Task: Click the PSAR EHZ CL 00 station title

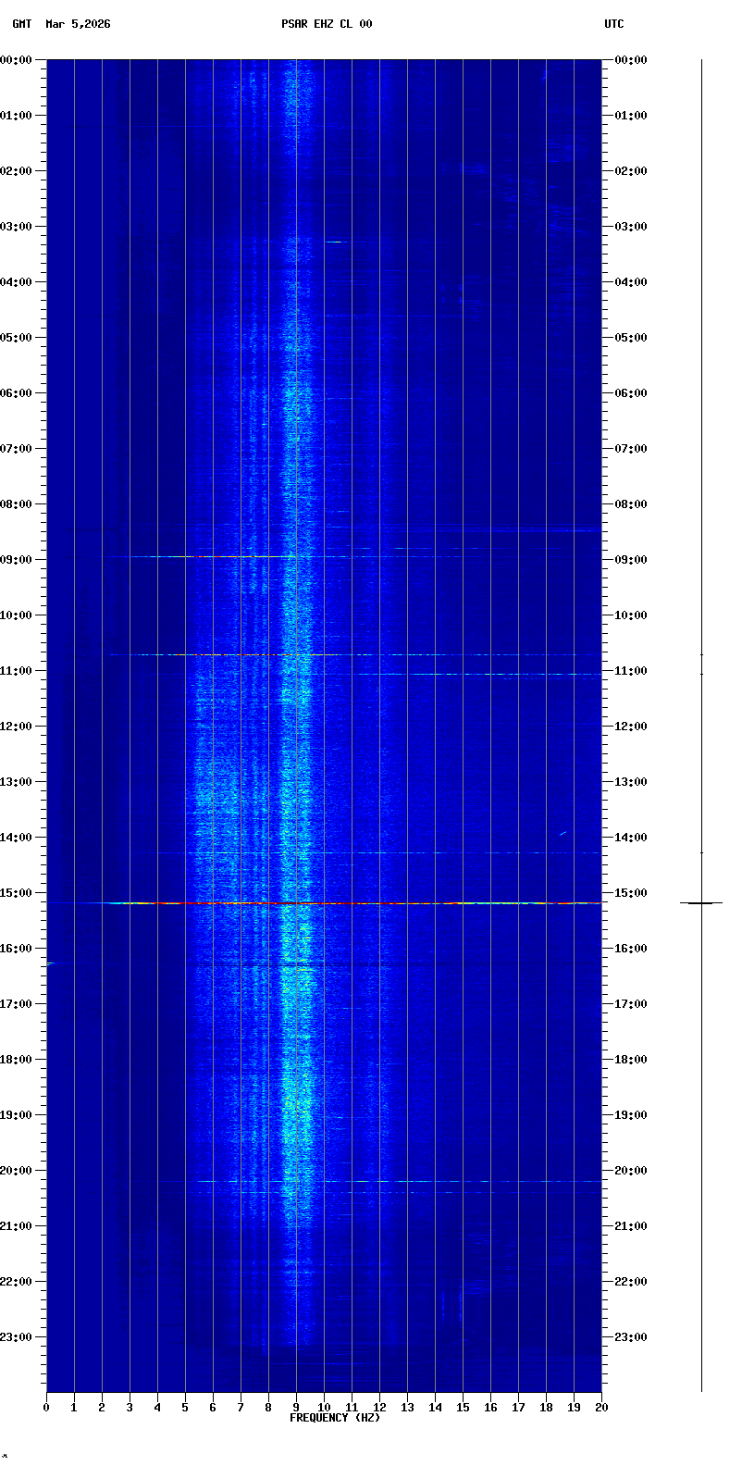Action: 327,24
